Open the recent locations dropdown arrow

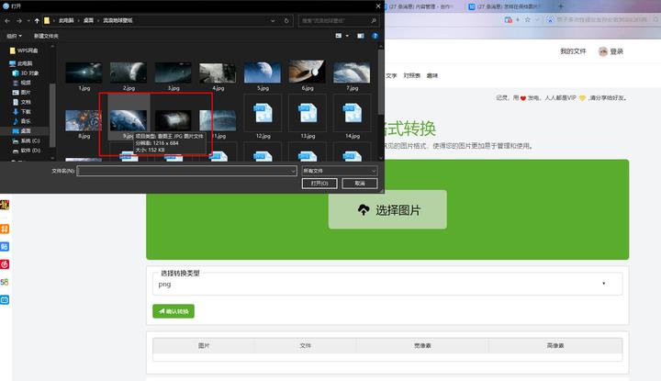pos(28,20)
